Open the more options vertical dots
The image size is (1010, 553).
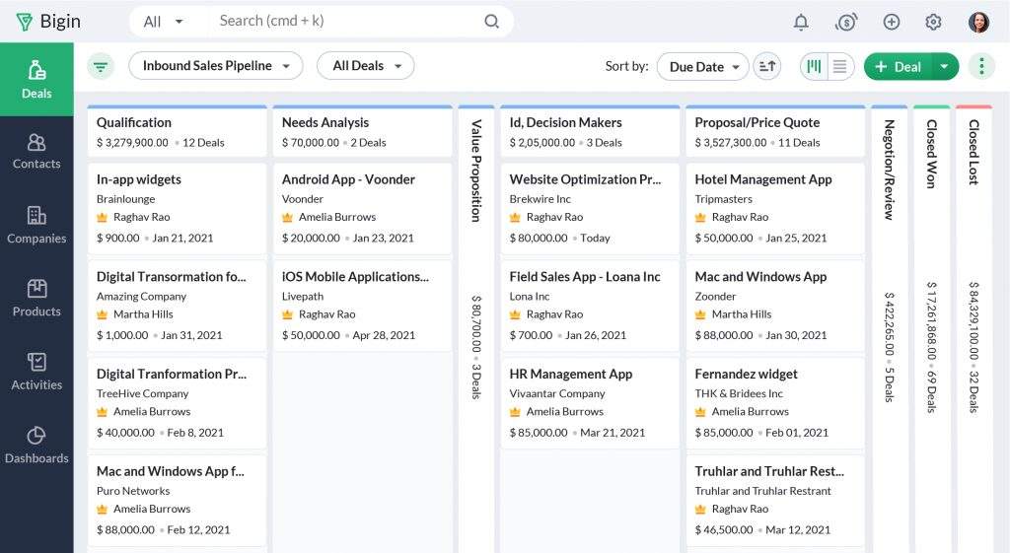click(981, 66)
